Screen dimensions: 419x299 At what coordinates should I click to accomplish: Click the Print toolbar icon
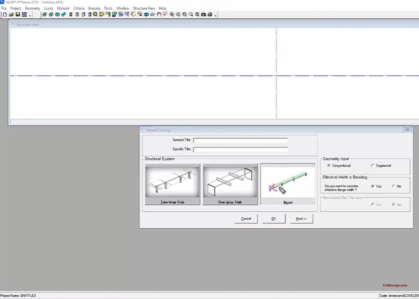point(210,15)
